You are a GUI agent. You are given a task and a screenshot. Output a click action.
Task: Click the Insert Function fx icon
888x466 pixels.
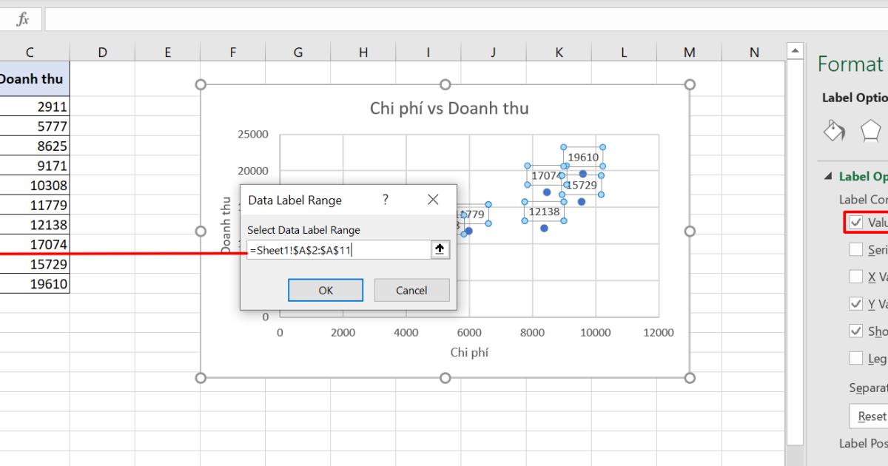(x=21, y=19)
